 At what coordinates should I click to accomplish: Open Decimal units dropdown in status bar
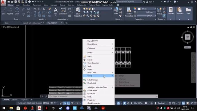pyautogui.click(x=163, y=103)
